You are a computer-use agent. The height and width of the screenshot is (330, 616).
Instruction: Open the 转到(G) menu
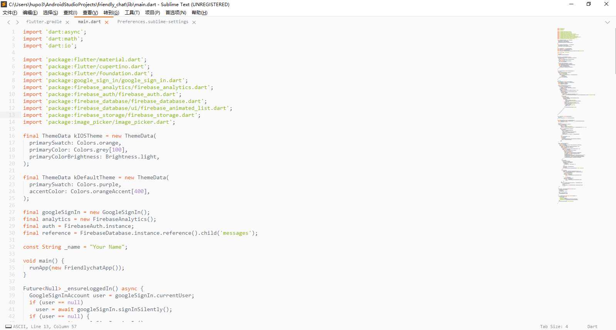coord(111,13)
